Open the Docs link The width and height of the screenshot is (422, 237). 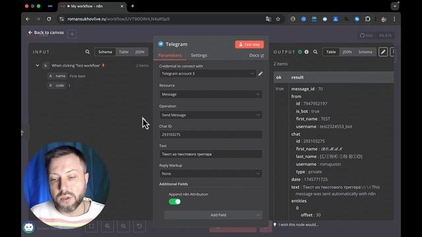256,55
